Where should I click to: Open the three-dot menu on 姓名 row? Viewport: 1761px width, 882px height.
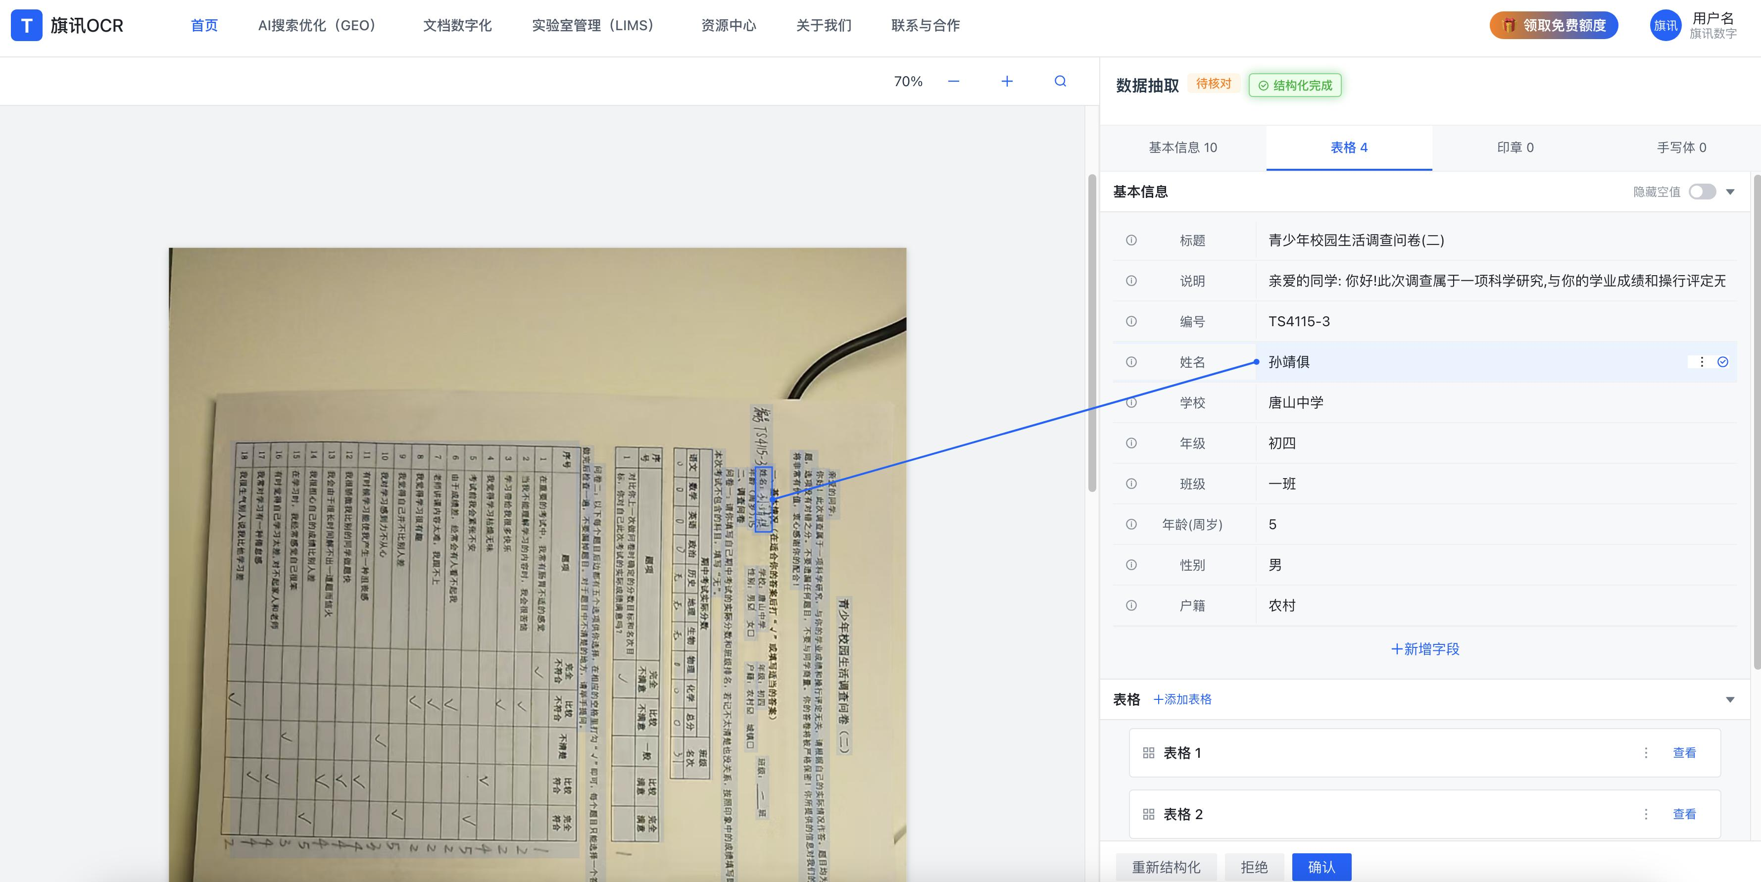coord(1702,362)
